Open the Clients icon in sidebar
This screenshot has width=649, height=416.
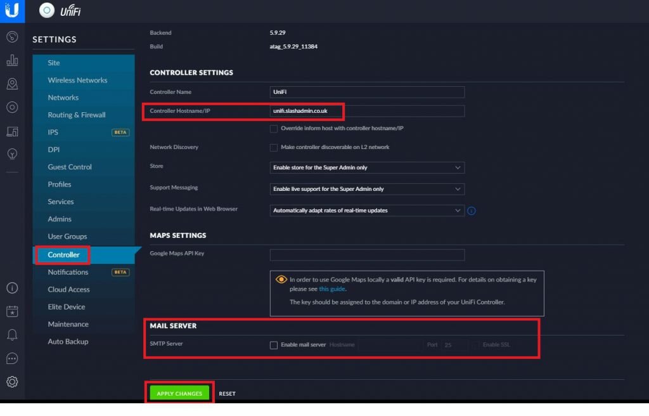coord(12,131)
